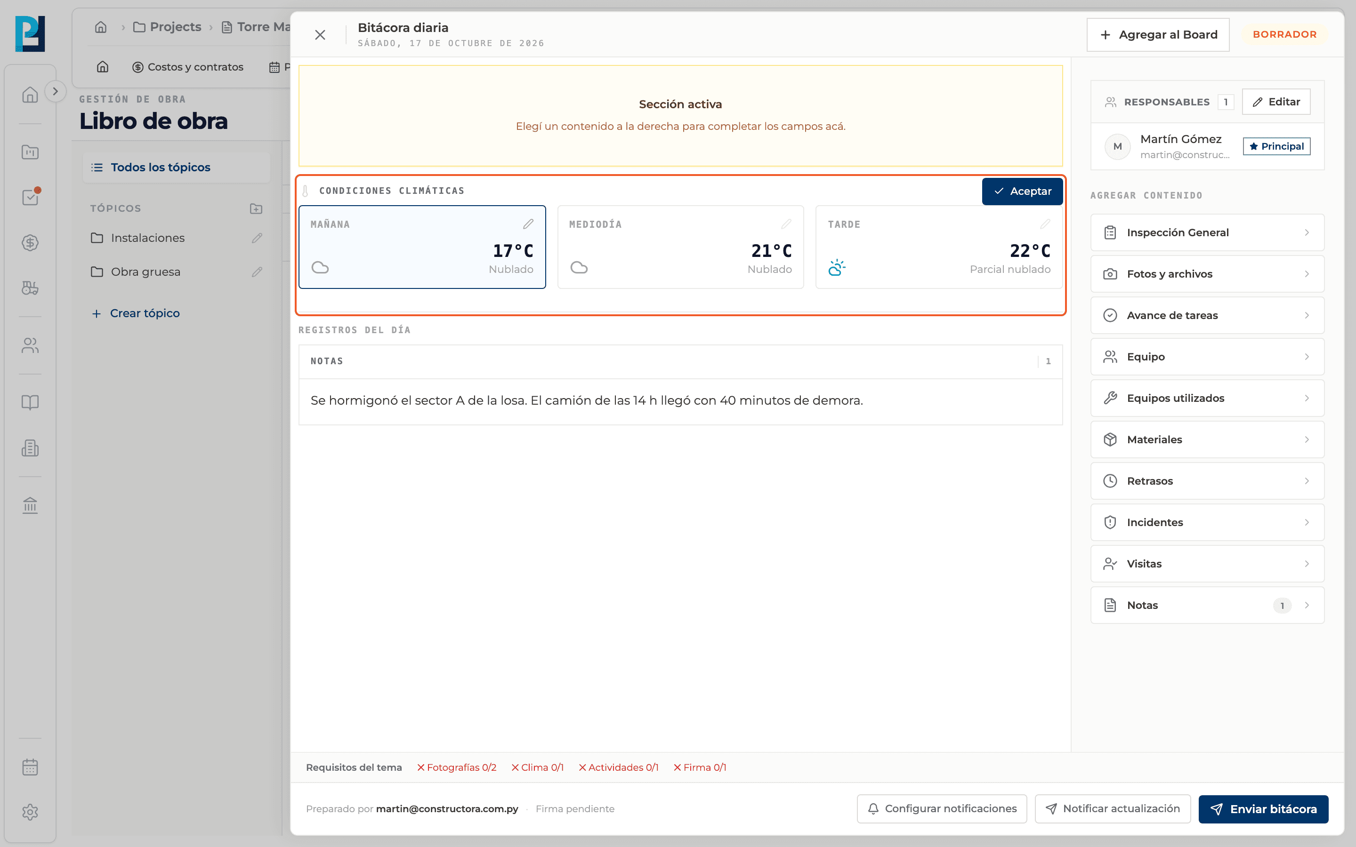This screenshot has height=847, width=1356.
Task: Edit the Mañana weather card pencil
Action: coord(528,224)
